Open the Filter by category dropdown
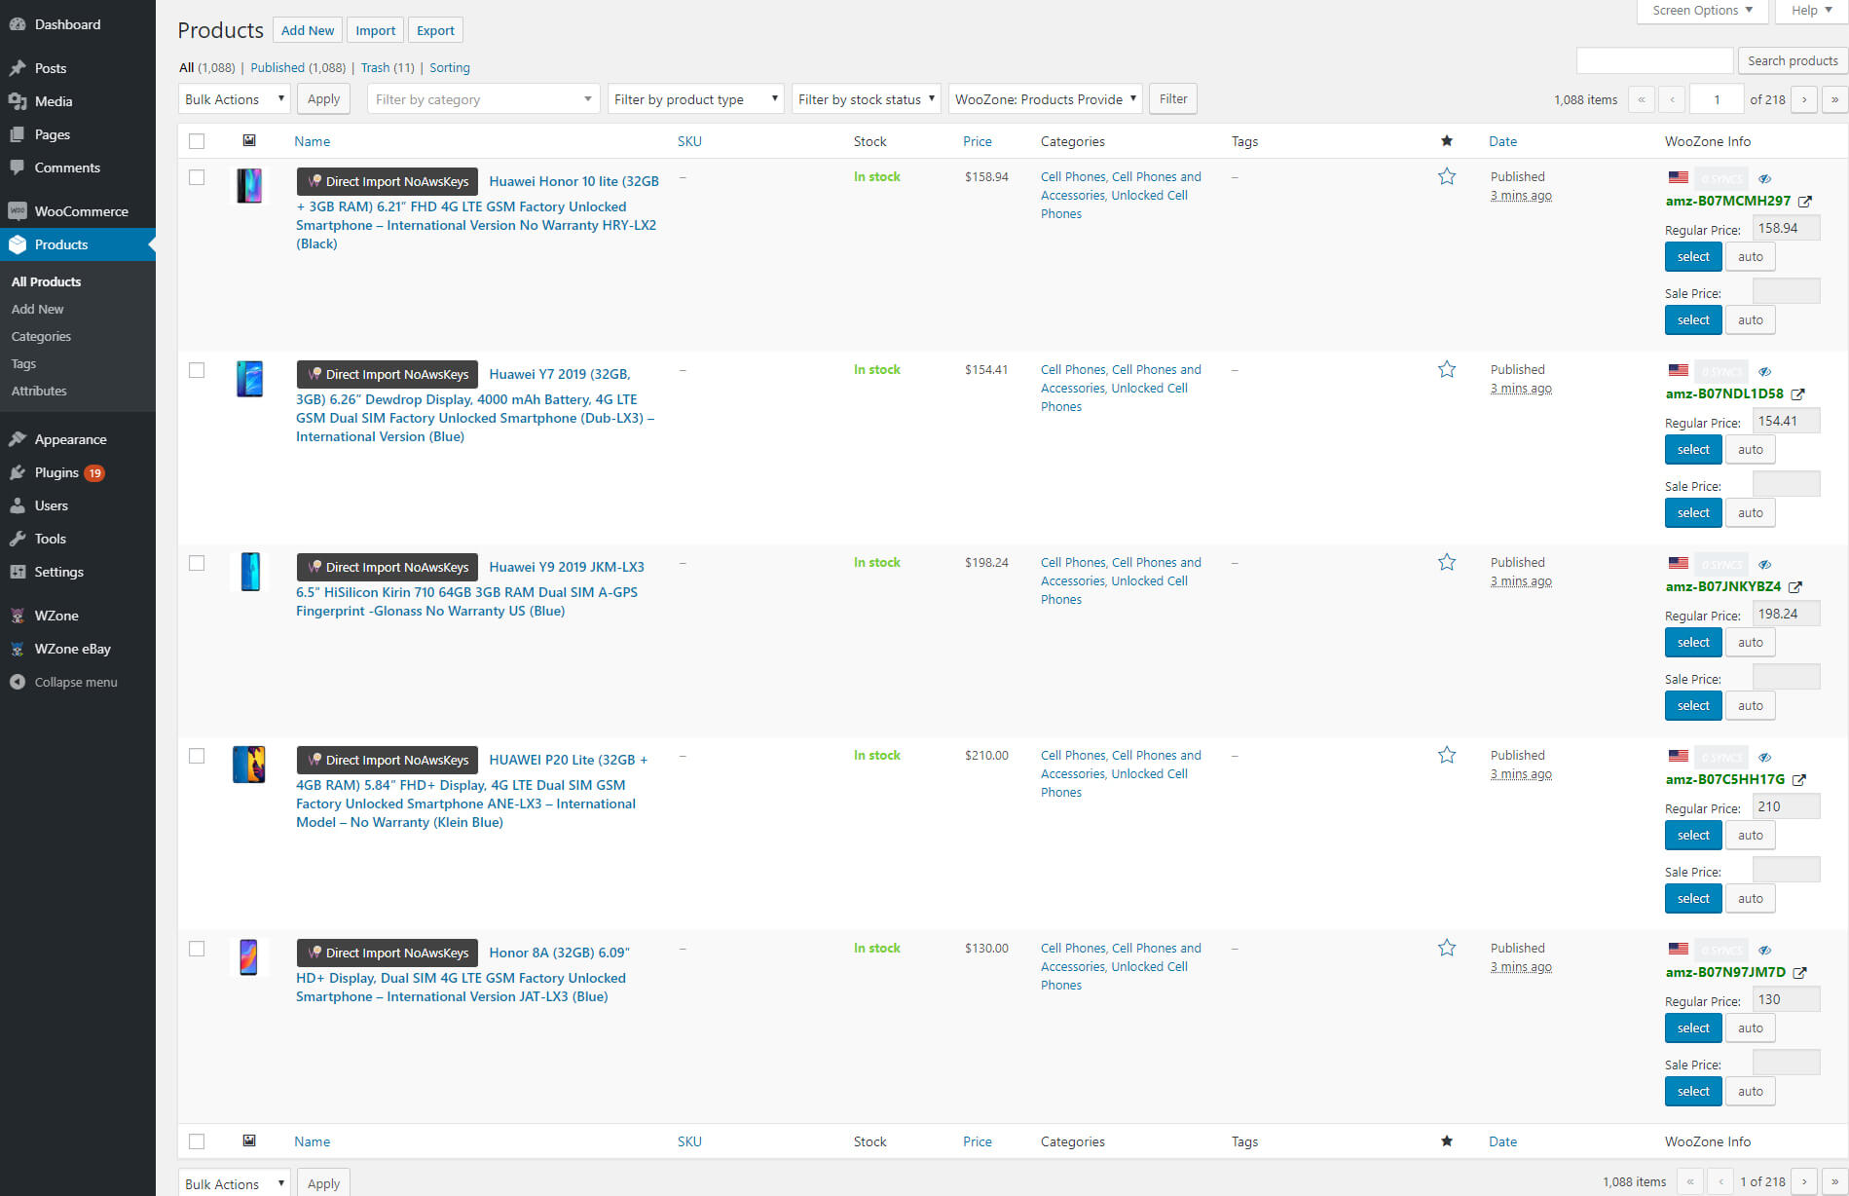Viewport: 1849px width, 1196px height. [x=483, y=99]
